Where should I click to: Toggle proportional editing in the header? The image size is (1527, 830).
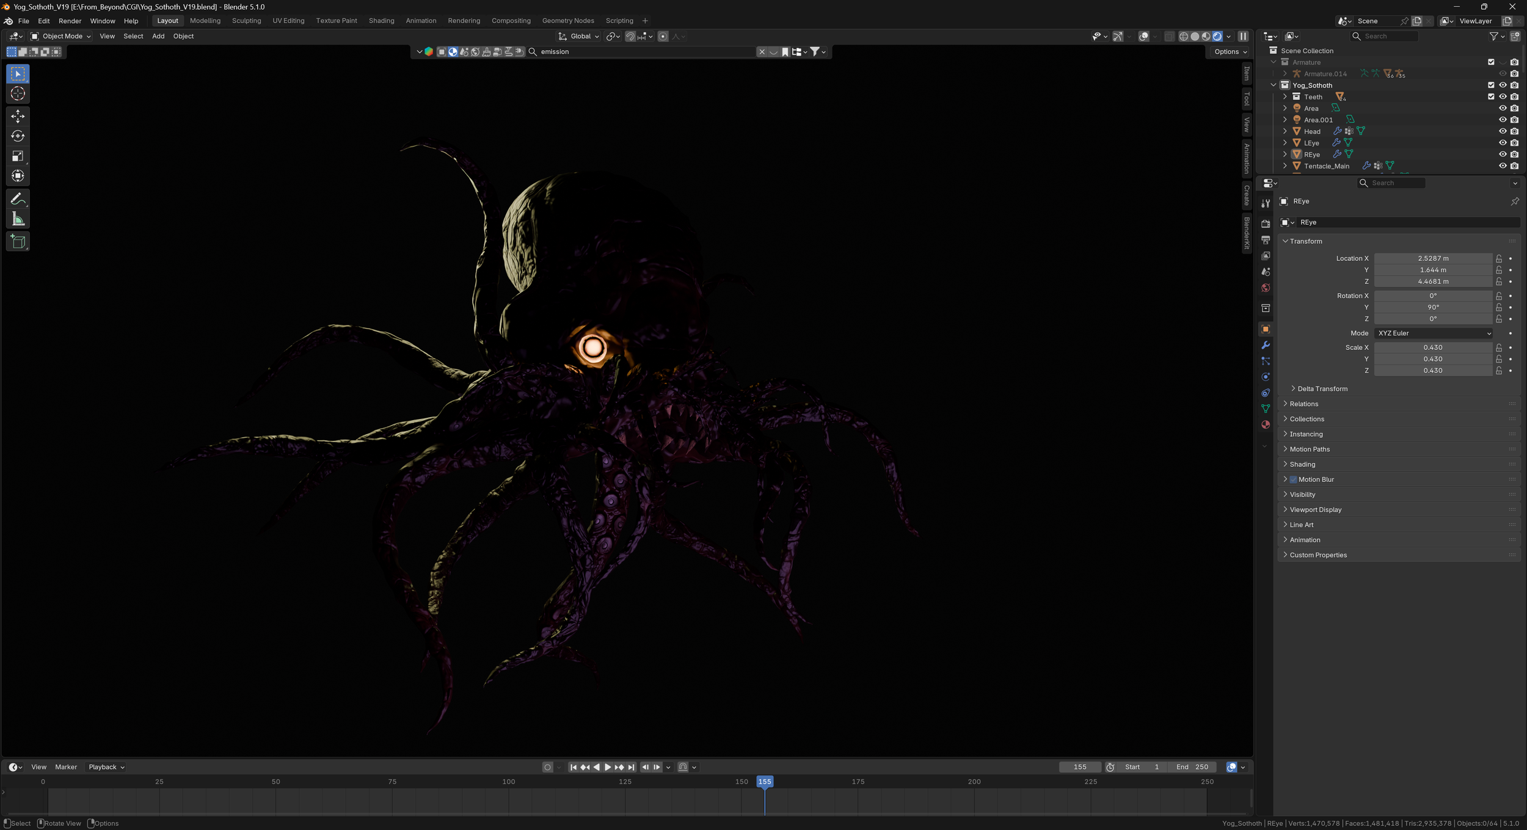click(x=663, y=36)
